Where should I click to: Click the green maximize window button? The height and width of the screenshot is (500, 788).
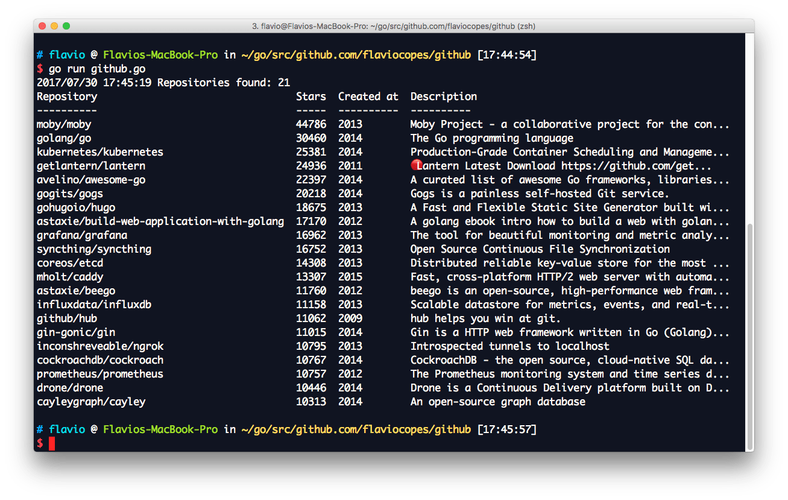(x=66, y=26)
